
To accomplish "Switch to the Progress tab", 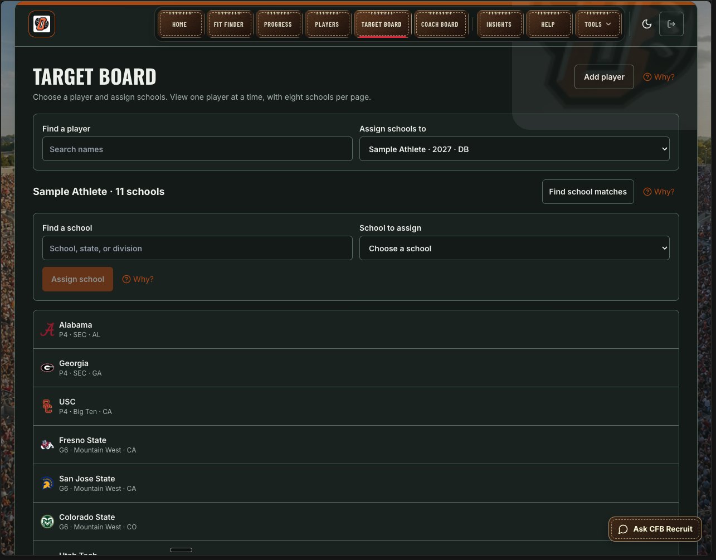I will (x=278, y=25).
